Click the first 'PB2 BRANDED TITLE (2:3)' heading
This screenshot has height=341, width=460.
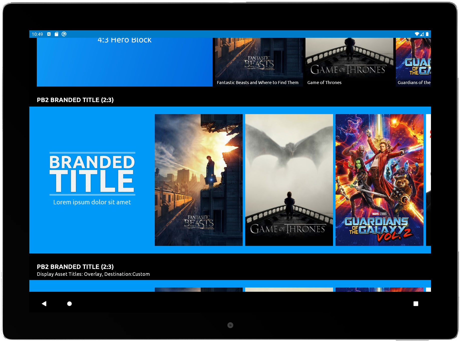pyautogui.click(x=75, y=100)
